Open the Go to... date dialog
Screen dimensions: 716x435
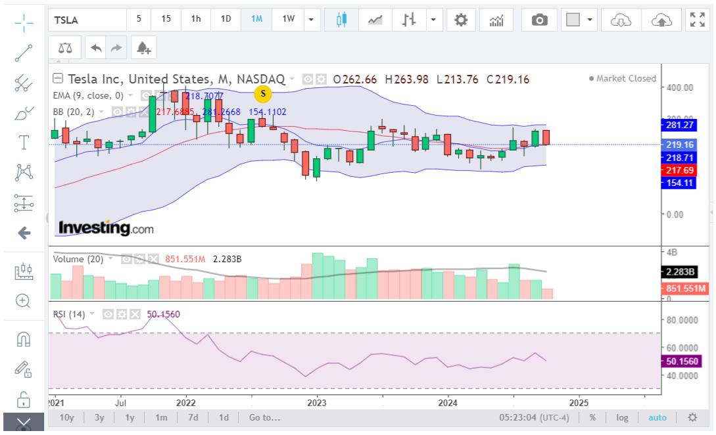tap(265, 418)
